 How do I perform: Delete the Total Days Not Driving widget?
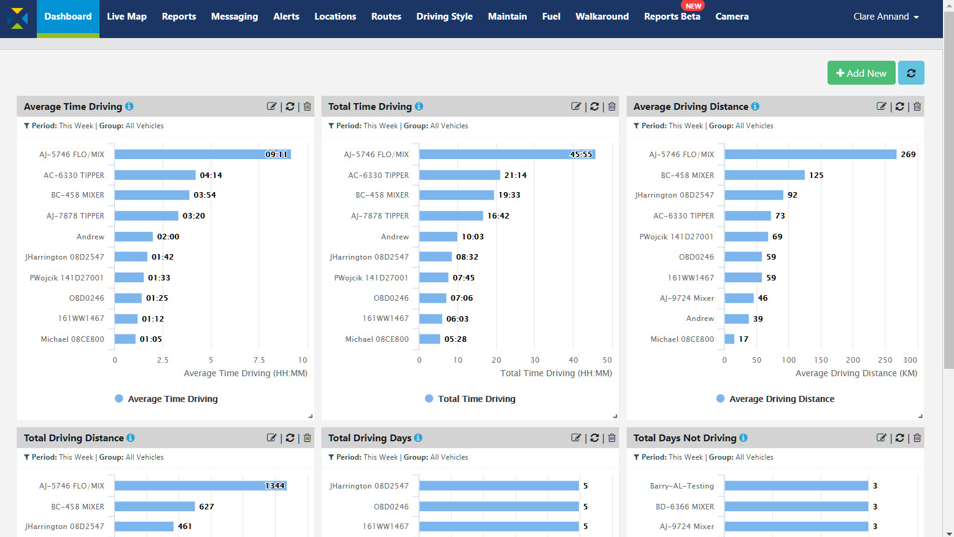(x=917, y=438)
